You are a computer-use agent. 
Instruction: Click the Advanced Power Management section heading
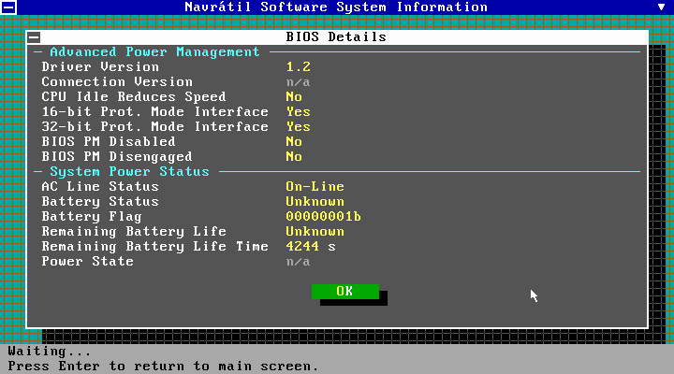(x=154, y=52)
